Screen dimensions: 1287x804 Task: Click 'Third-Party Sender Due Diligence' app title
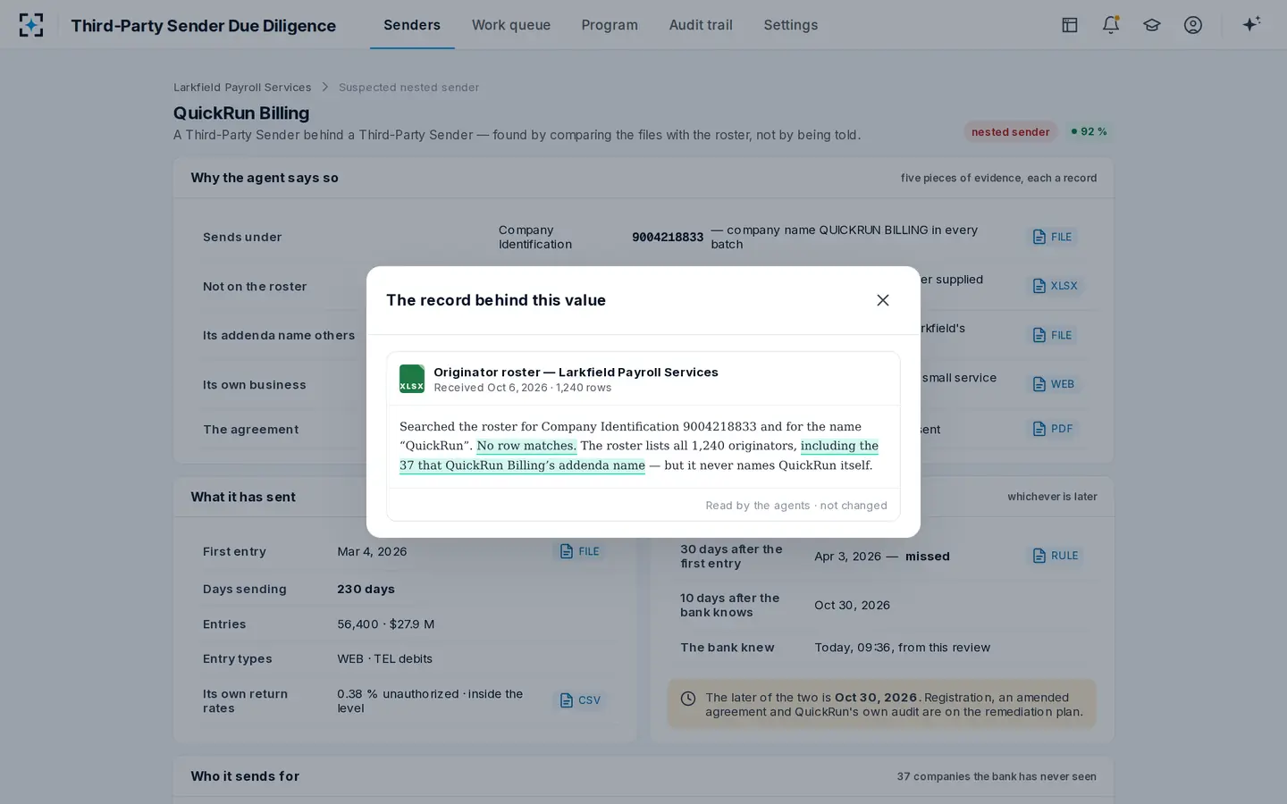tap(204, 25)
